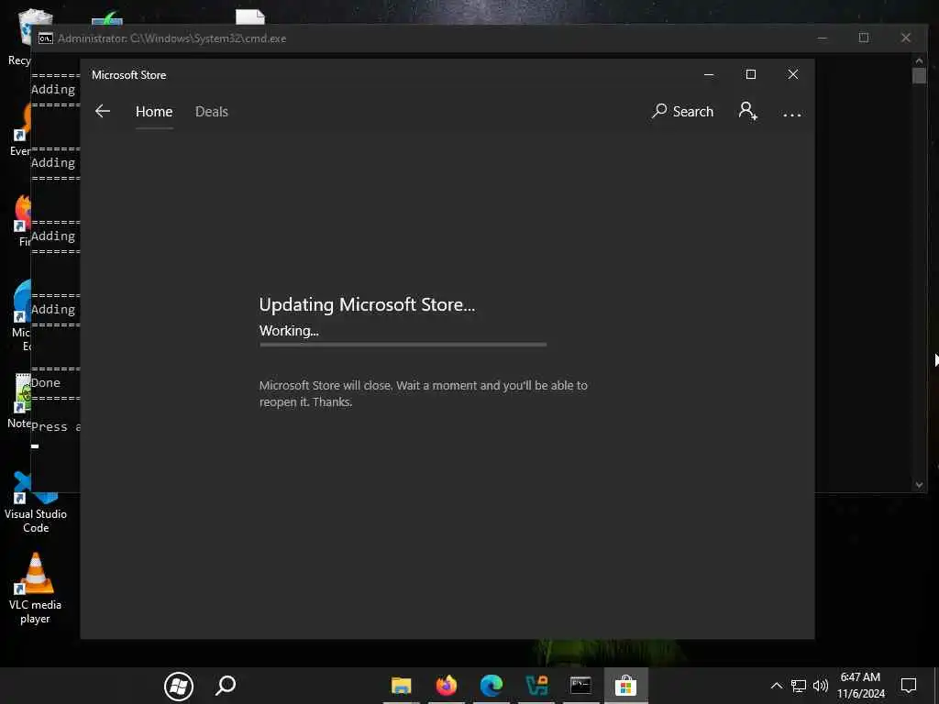Open File Explorer from taskbar

pyautogui.click(x=402, y=686)
